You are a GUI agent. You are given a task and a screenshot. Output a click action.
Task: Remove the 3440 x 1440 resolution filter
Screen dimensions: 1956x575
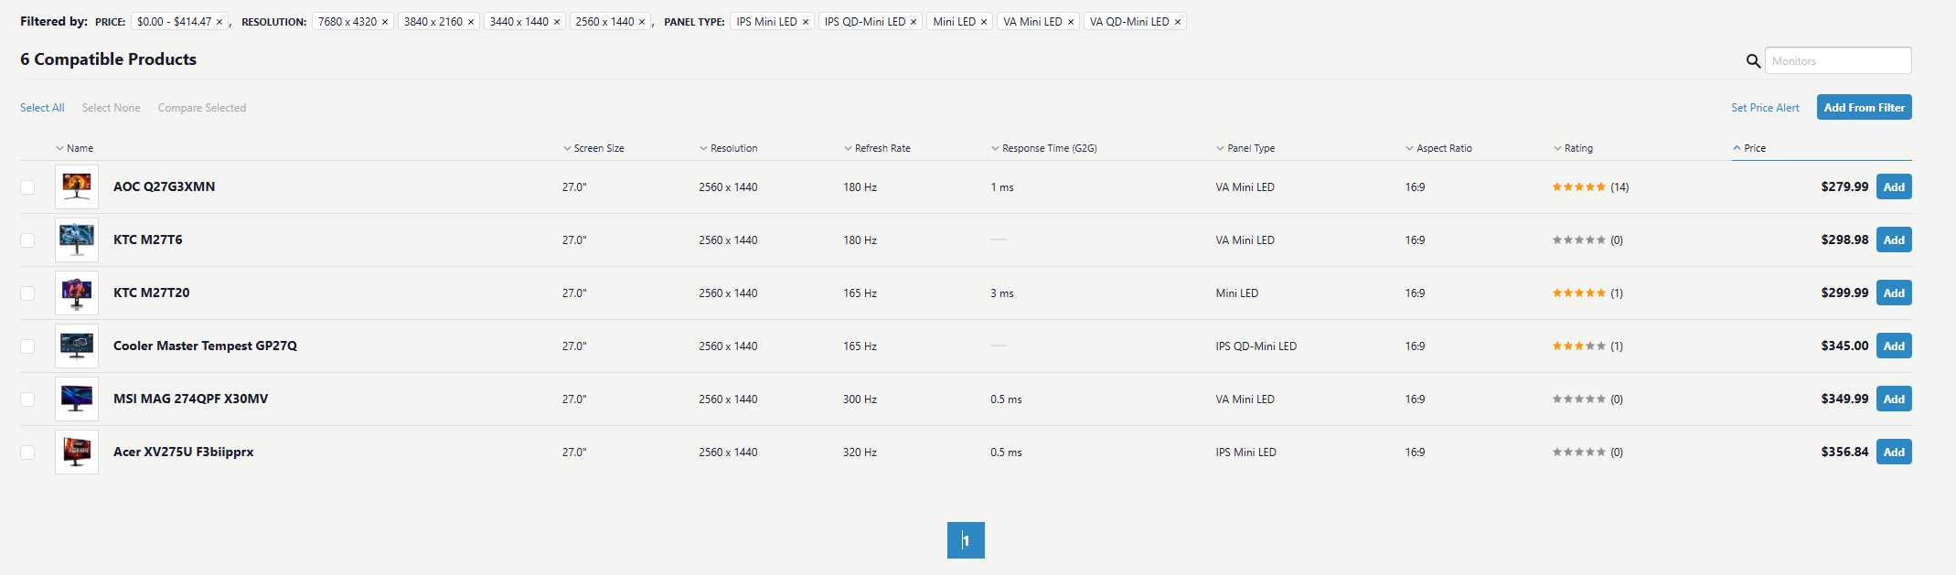(557, 22)
